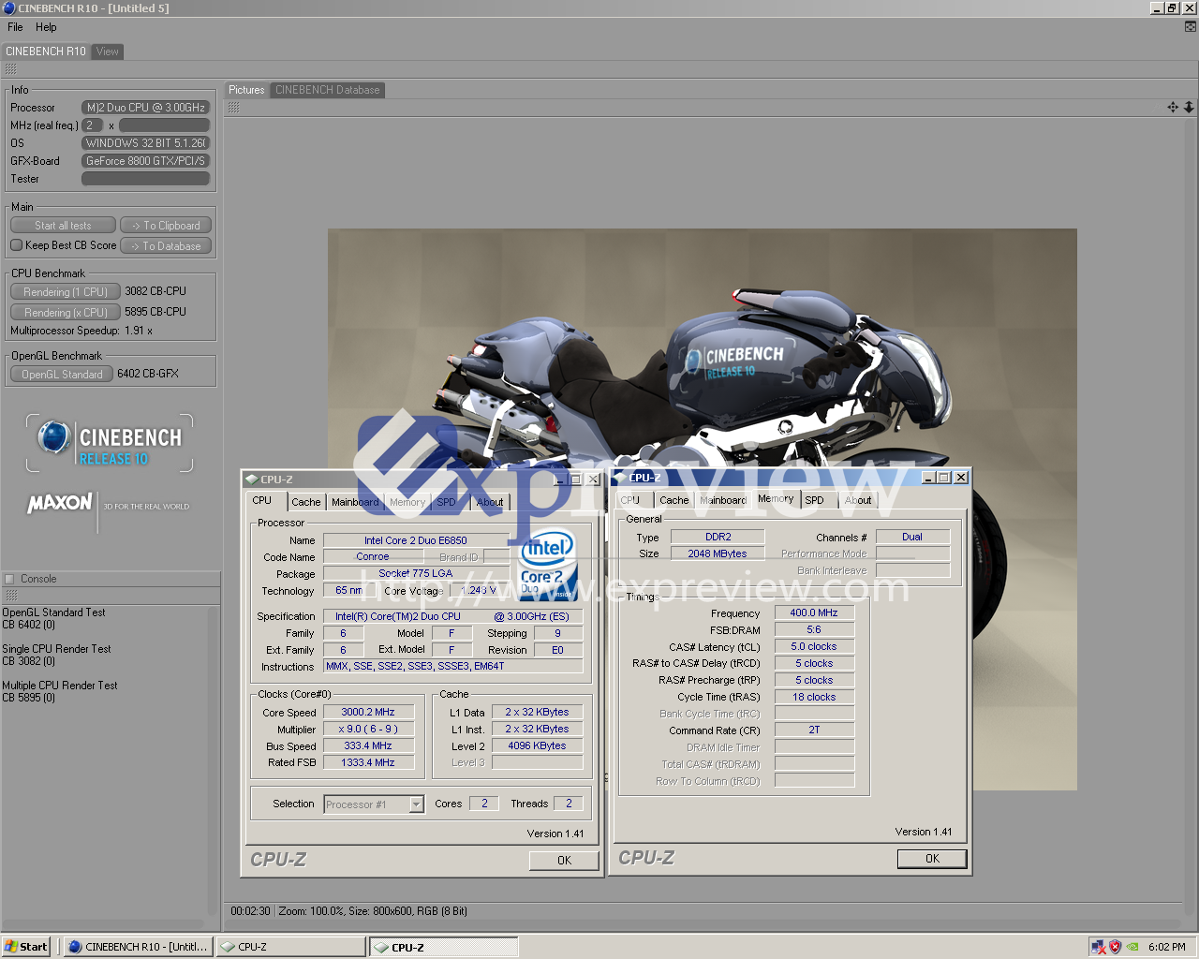Open the File menu
The width and height of the screenshot is (1199, 959).
(x=15, y=27)
